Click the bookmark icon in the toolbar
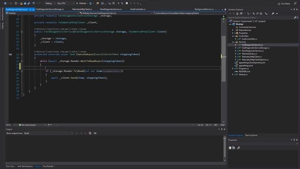Image resolution: width=300 pixels, height=169 pixels. click(127, 3)
